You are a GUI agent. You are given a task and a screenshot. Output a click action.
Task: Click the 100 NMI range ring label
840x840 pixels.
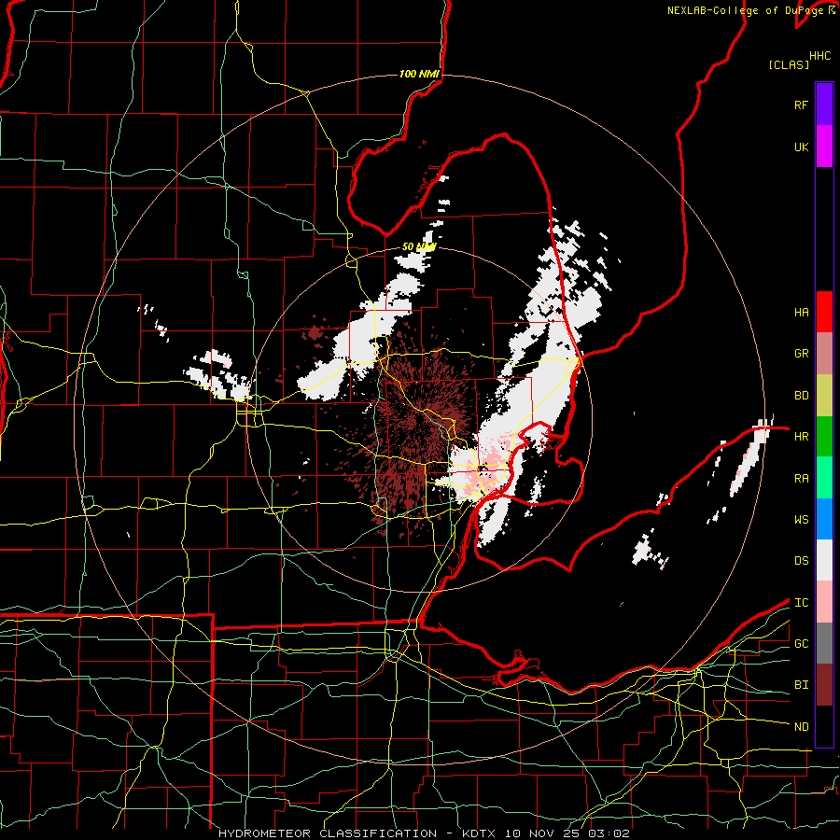point(419,74)
